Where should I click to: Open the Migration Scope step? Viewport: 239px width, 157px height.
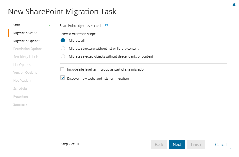click(25, 33)
